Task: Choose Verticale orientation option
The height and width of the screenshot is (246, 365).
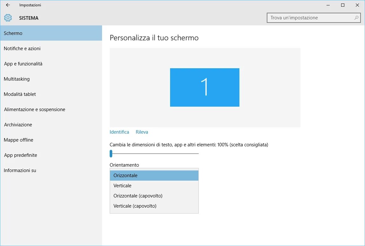Action: click(154, 186)
